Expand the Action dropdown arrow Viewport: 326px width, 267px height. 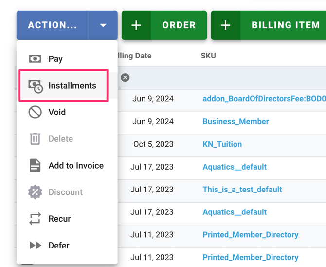pyautogui.click(x=103, y=25)
